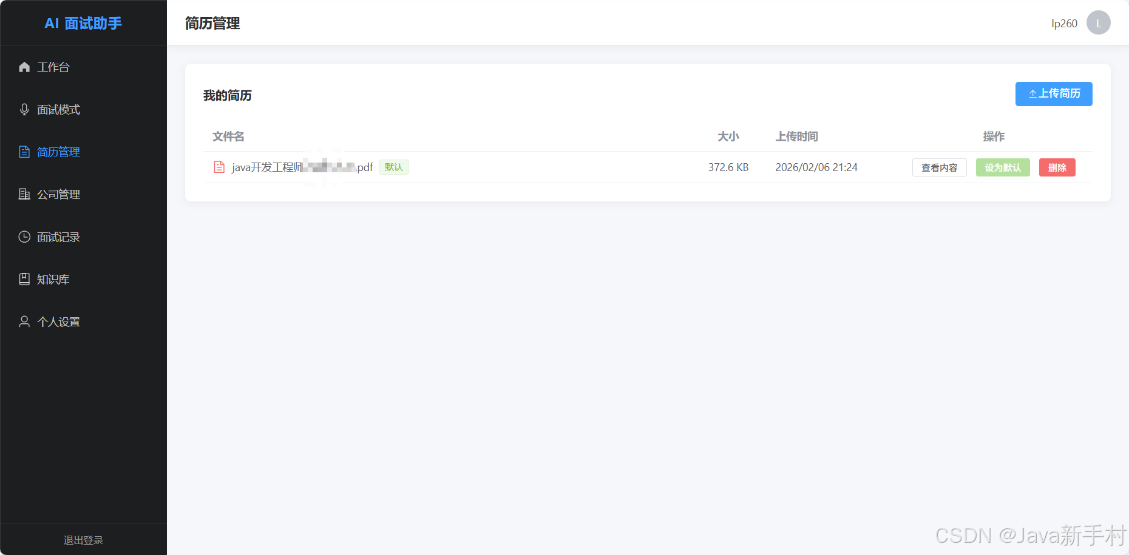Viewport: 1129px width, 555px height.
Task: Open 个人设置 in the sidebar
Action: [83, 322]
